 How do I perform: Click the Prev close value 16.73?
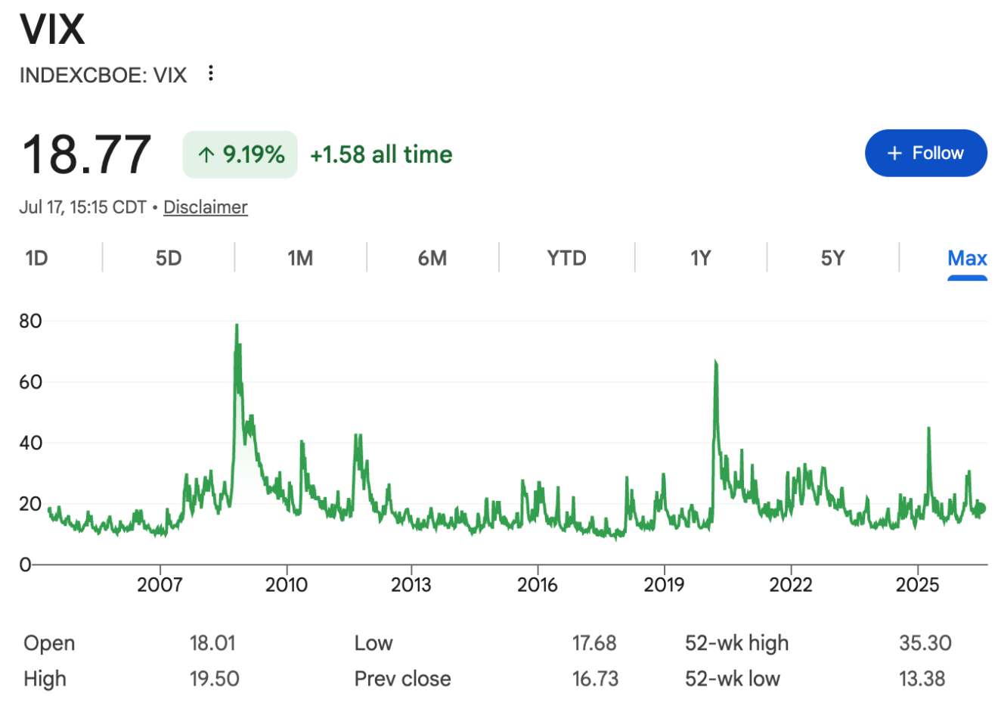pos(595,679)
